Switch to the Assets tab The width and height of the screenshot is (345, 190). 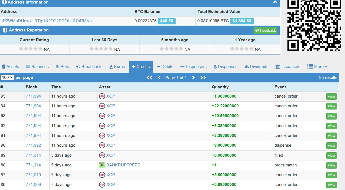[10, 67]
